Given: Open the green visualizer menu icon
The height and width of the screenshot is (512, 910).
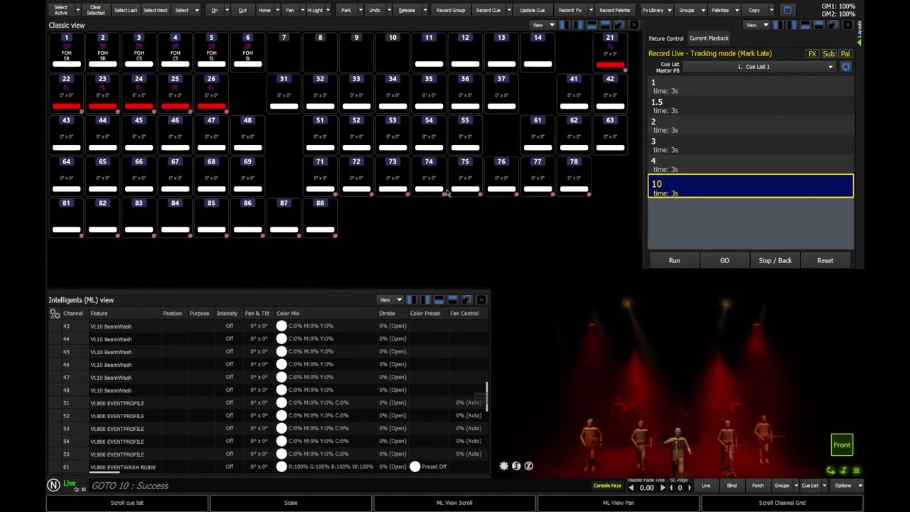Looking at the screenshot, I should [x=856, y=470].
